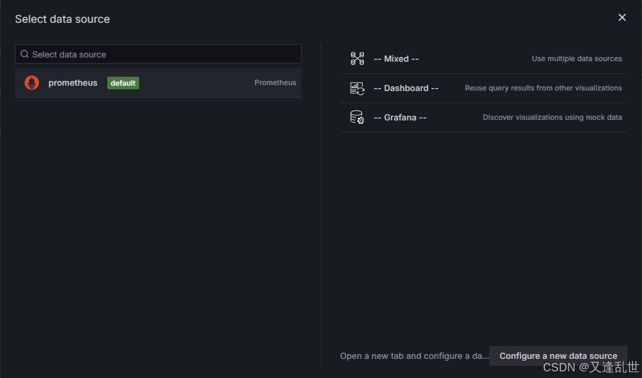Choose the -- Grafana -- option
The image size is (642, 378).
484,117
